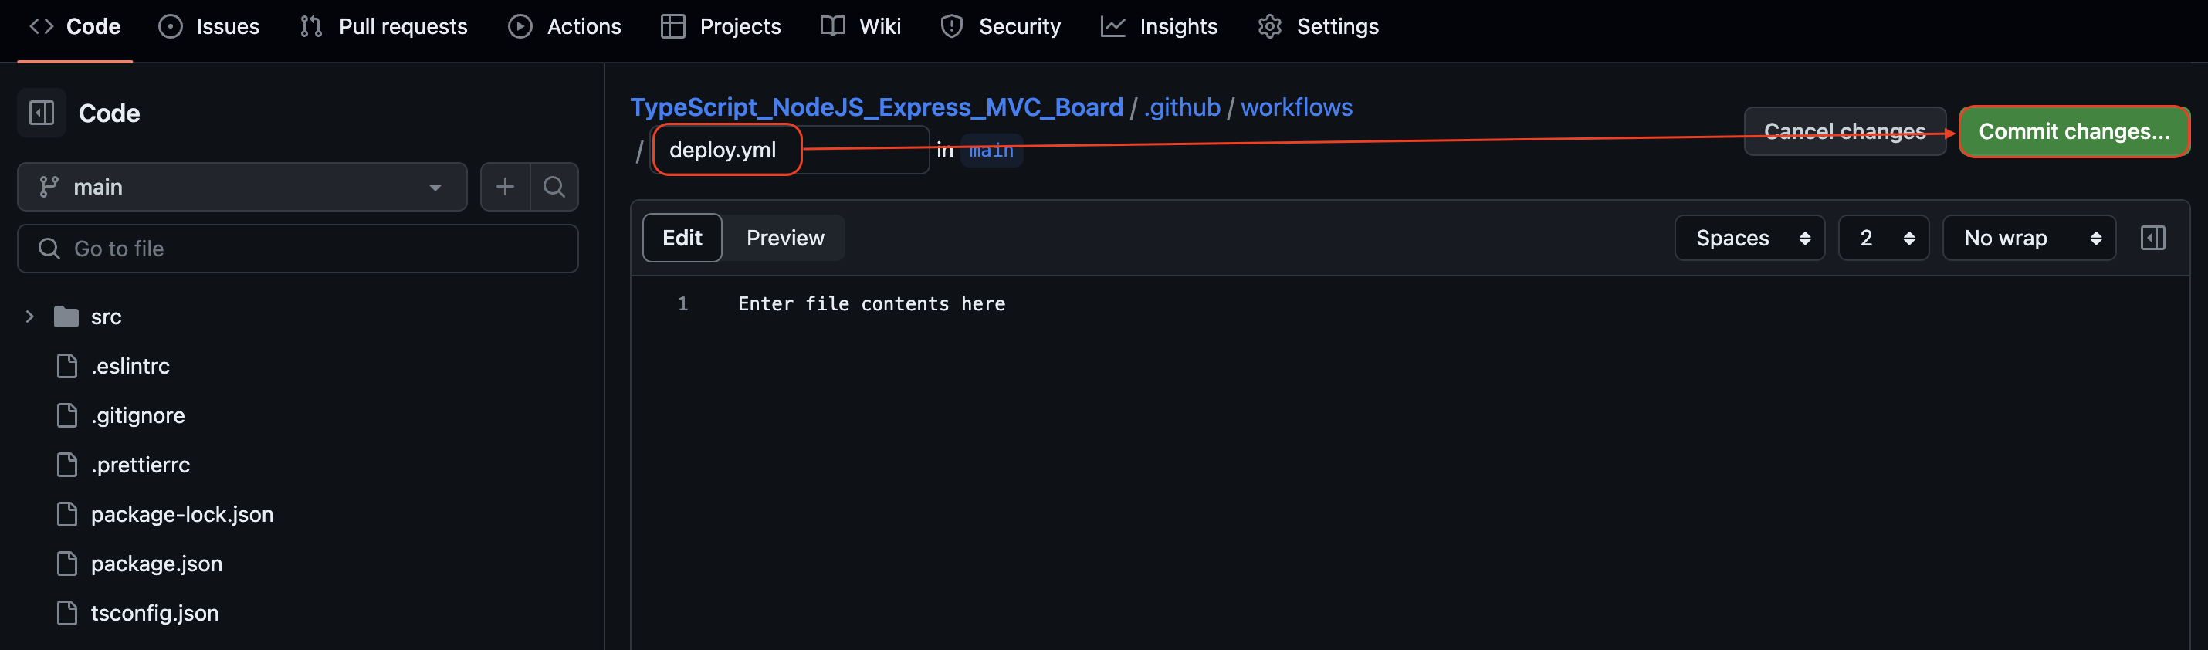Go to Pull requests tab

tap(383, 26)
